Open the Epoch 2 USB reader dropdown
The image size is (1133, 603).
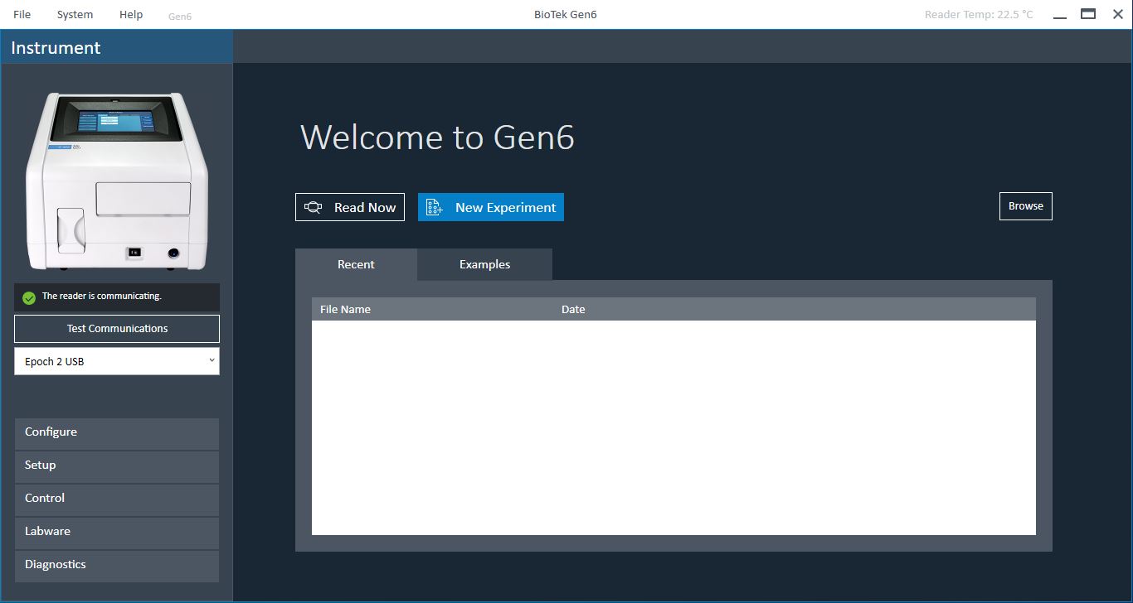(x=117, y=361)
